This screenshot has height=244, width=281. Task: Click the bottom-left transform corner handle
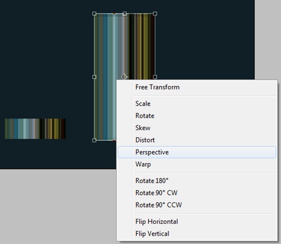pyautogui.click(x=94, y=140)
